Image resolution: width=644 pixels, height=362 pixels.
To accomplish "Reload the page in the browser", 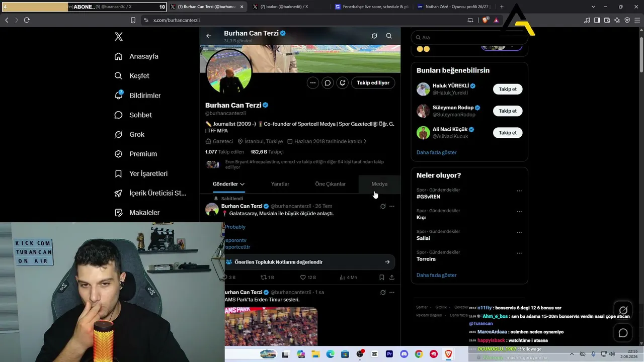I will click(27, 20).
